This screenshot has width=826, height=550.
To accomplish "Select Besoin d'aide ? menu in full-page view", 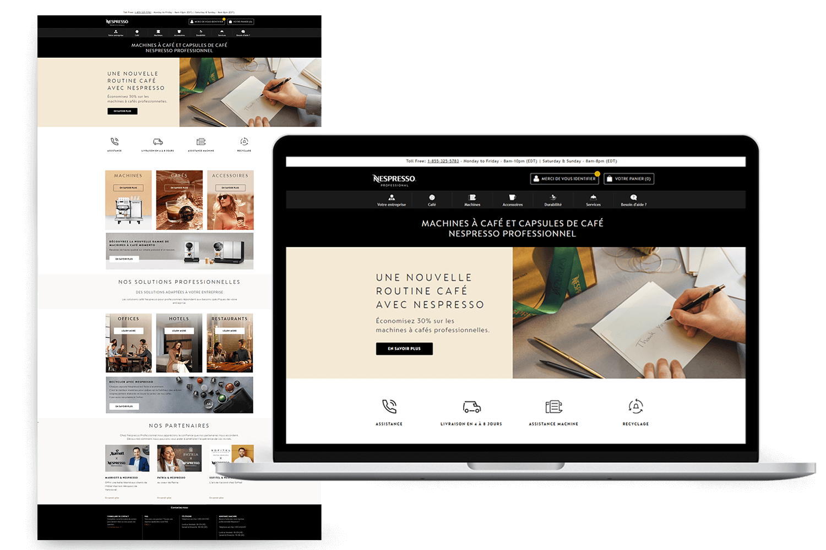I will (243, 33).
